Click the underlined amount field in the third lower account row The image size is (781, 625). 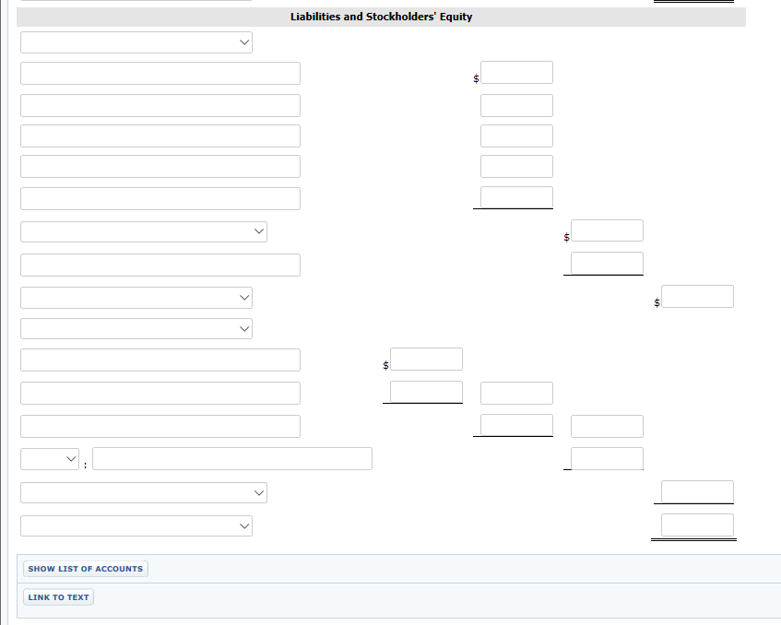[516, 425]
